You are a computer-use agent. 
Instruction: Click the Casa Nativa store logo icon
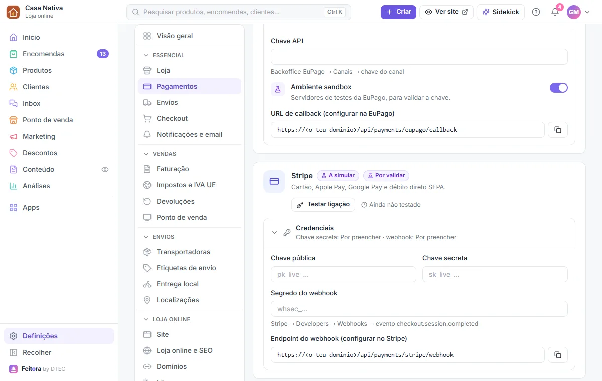click(x=13, y=12)
